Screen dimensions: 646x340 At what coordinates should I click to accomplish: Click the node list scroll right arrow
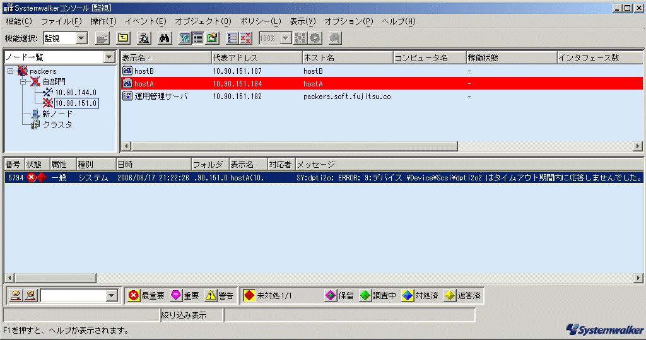pyautogui.click(x=638, y=146)
